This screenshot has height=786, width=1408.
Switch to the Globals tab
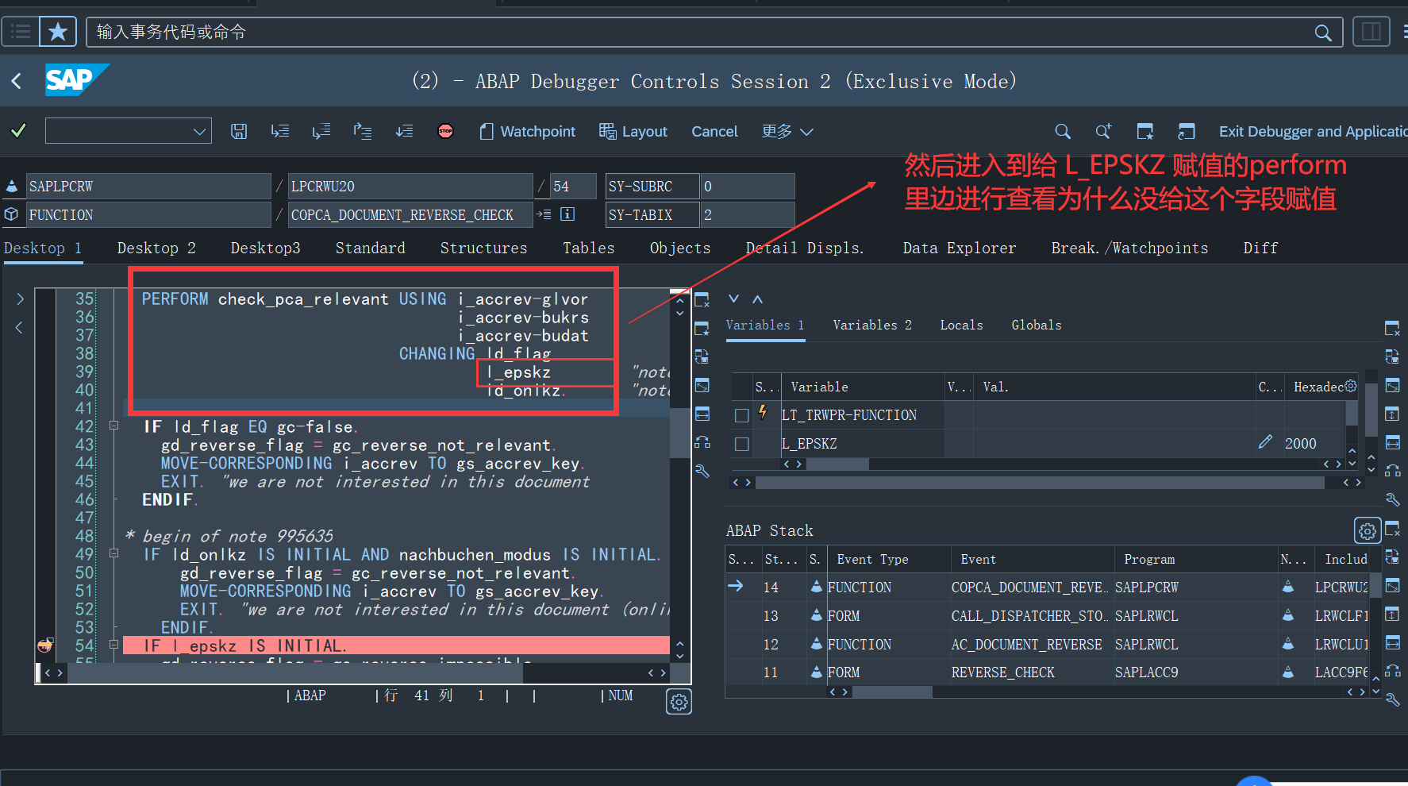[1036, 325]
